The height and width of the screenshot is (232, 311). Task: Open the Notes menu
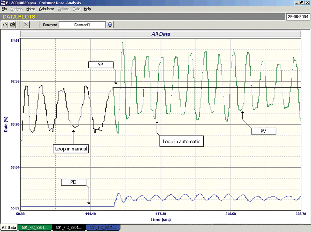click(31, 9)
